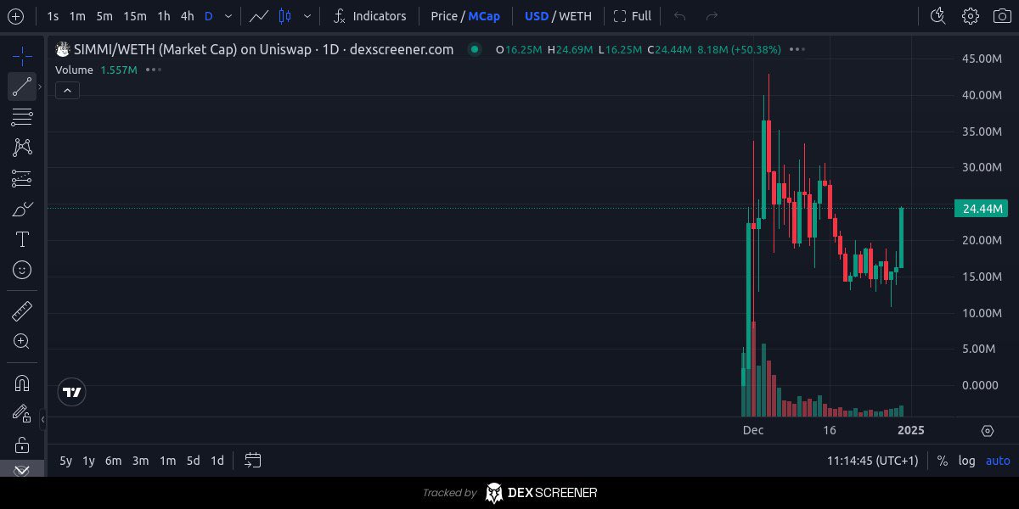Viewport: 1019px width, 509px height.
Task: Select the 1h timeframe
Action: point(164,16)
